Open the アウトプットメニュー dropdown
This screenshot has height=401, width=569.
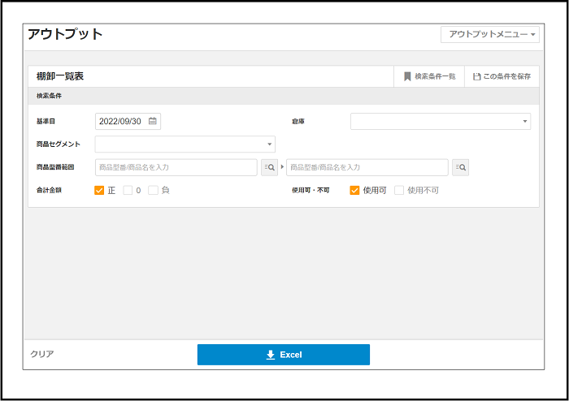pos(490,34)
